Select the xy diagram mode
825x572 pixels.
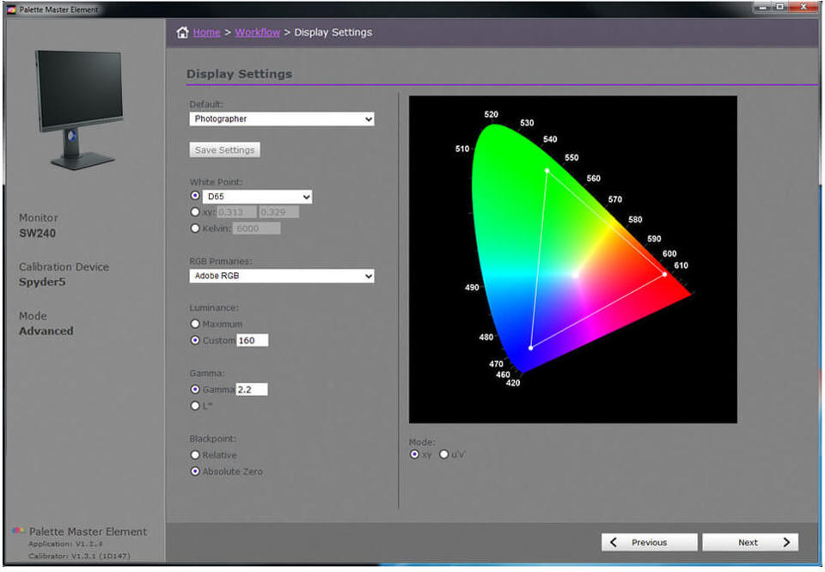tap(414, 454)
